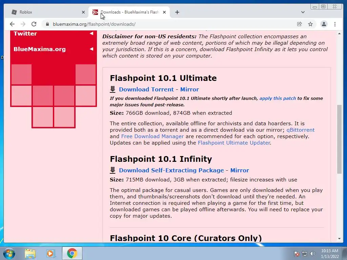Open the 'apply this patch' link
Image resolution: width=347 pixels, height=260 pixels.
[x=278, y=99]
